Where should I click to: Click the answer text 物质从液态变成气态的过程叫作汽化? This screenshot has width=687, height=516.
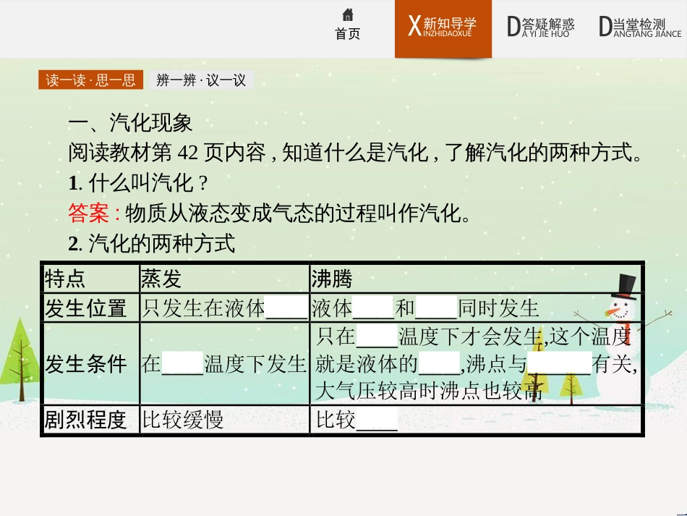click(x=298, y=213)
